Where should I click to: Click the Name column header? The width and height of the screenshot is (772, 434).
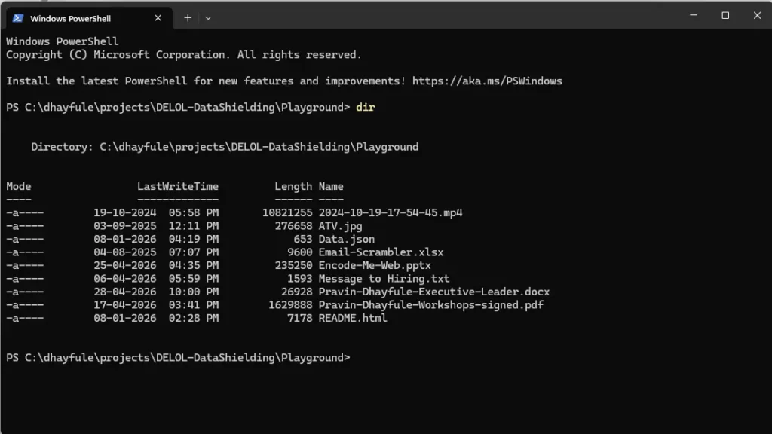(331, 187)
